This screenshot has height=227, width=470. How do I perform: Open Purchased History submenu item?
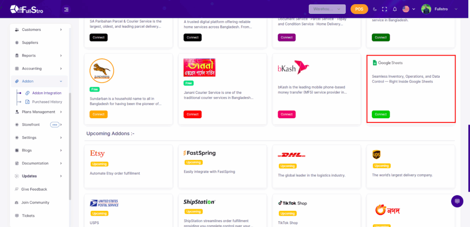tap(47, 102)
